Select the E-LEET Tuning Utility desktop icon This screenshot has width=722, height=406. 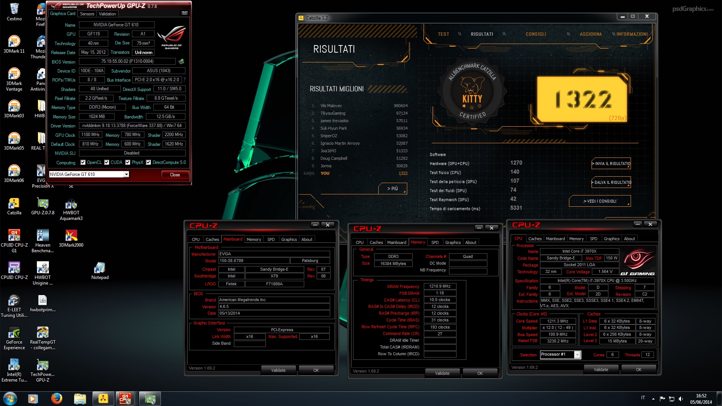pos(14,306)
